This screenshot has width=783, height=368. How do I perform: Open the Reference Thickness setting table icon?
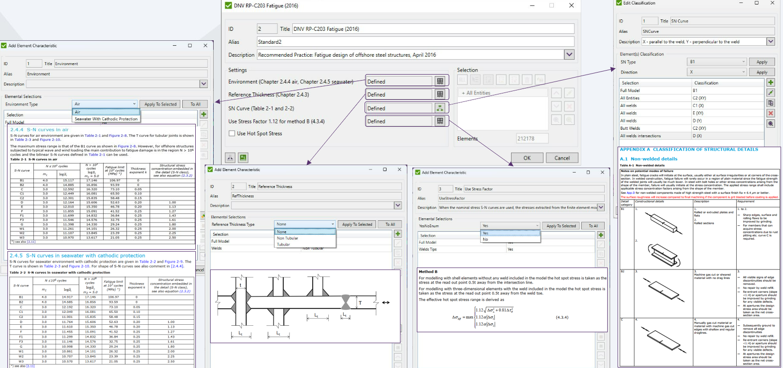[x=440, y=94]
